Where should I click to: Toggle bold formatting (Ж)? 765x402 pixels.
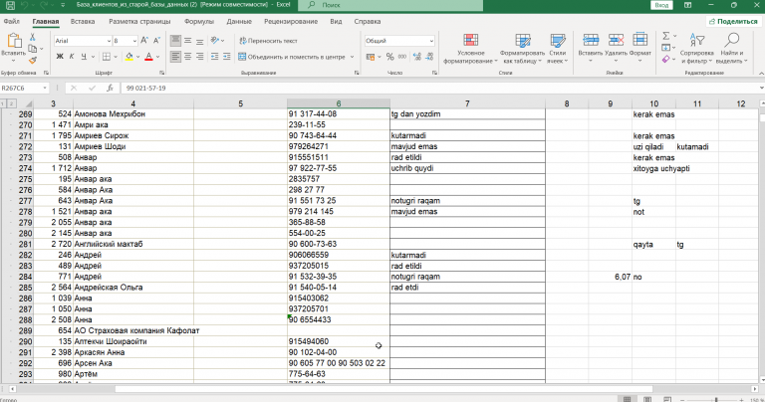coord(60,57)
